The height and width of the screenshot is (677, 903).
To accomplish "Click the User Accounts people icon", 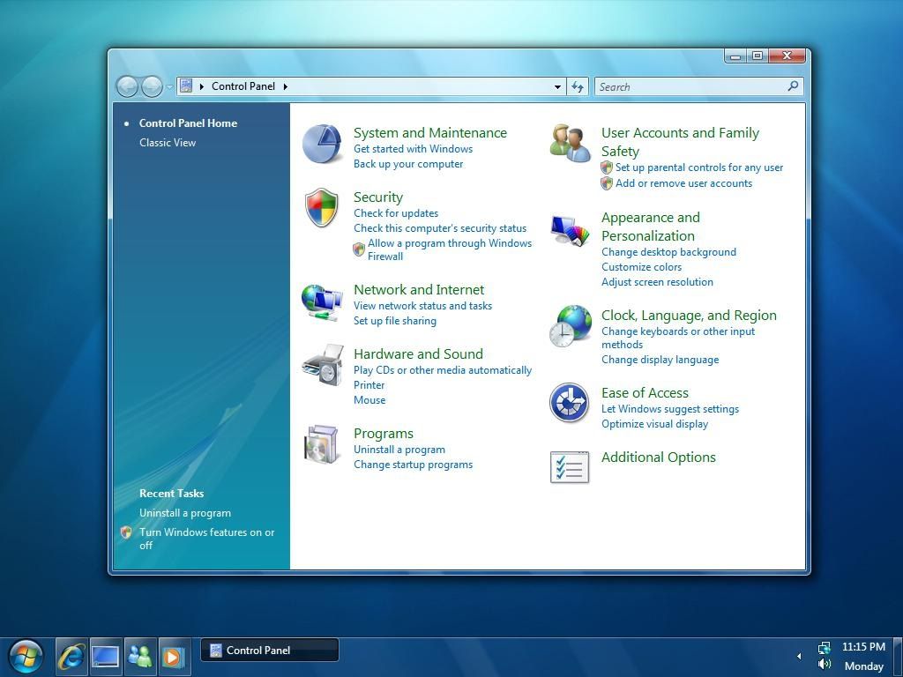I will pyautogui.click(x=571, y=144).
